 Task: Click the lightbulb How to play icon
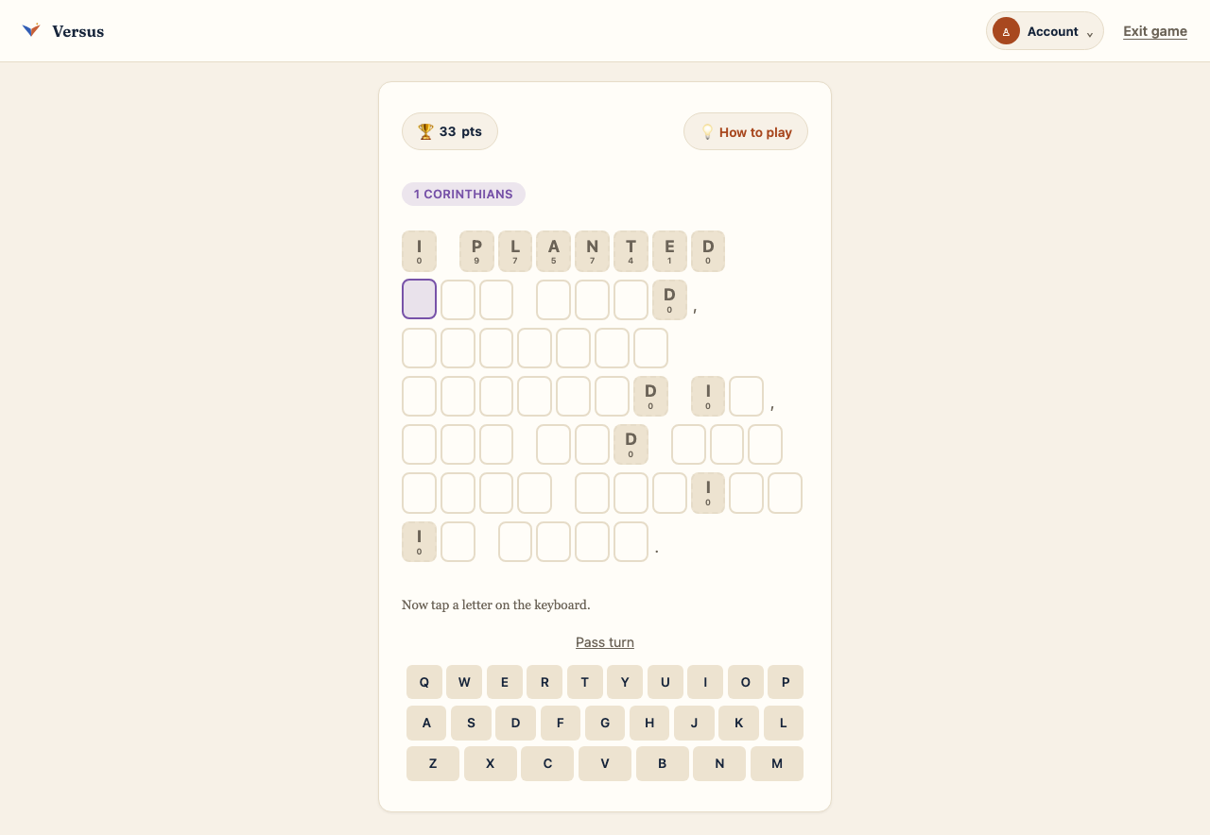(707, 132)
